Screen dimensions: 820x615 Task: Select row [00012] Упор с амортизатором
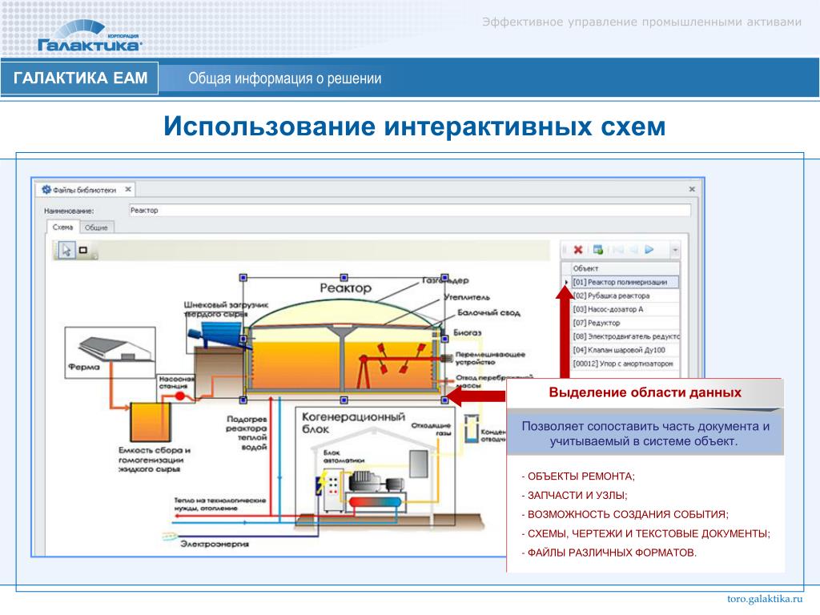625,364
